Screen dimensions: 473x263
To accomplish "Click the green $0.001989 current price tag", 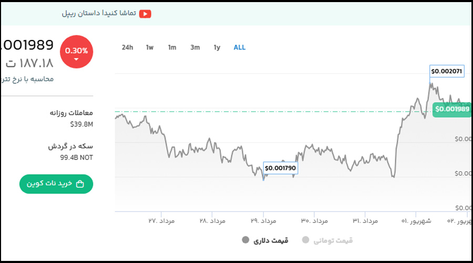I will point(451,109).
